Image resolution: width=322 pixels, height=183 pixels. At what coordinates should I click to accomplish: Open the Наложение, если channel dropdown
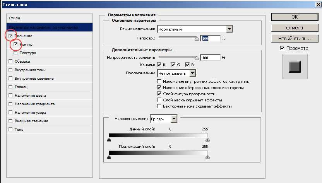(x=163, y=119)
